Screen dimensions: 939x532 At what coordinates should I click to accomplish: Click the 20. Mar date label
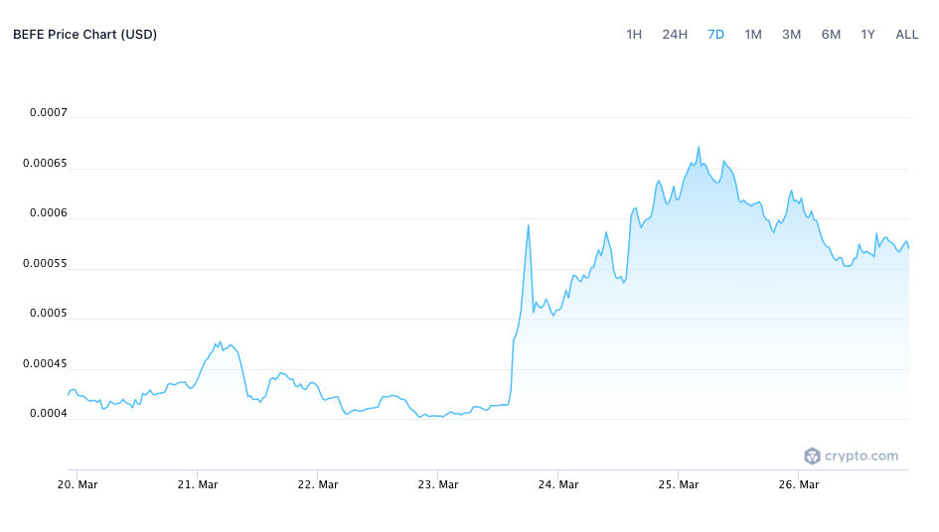[x=78, y=484]
